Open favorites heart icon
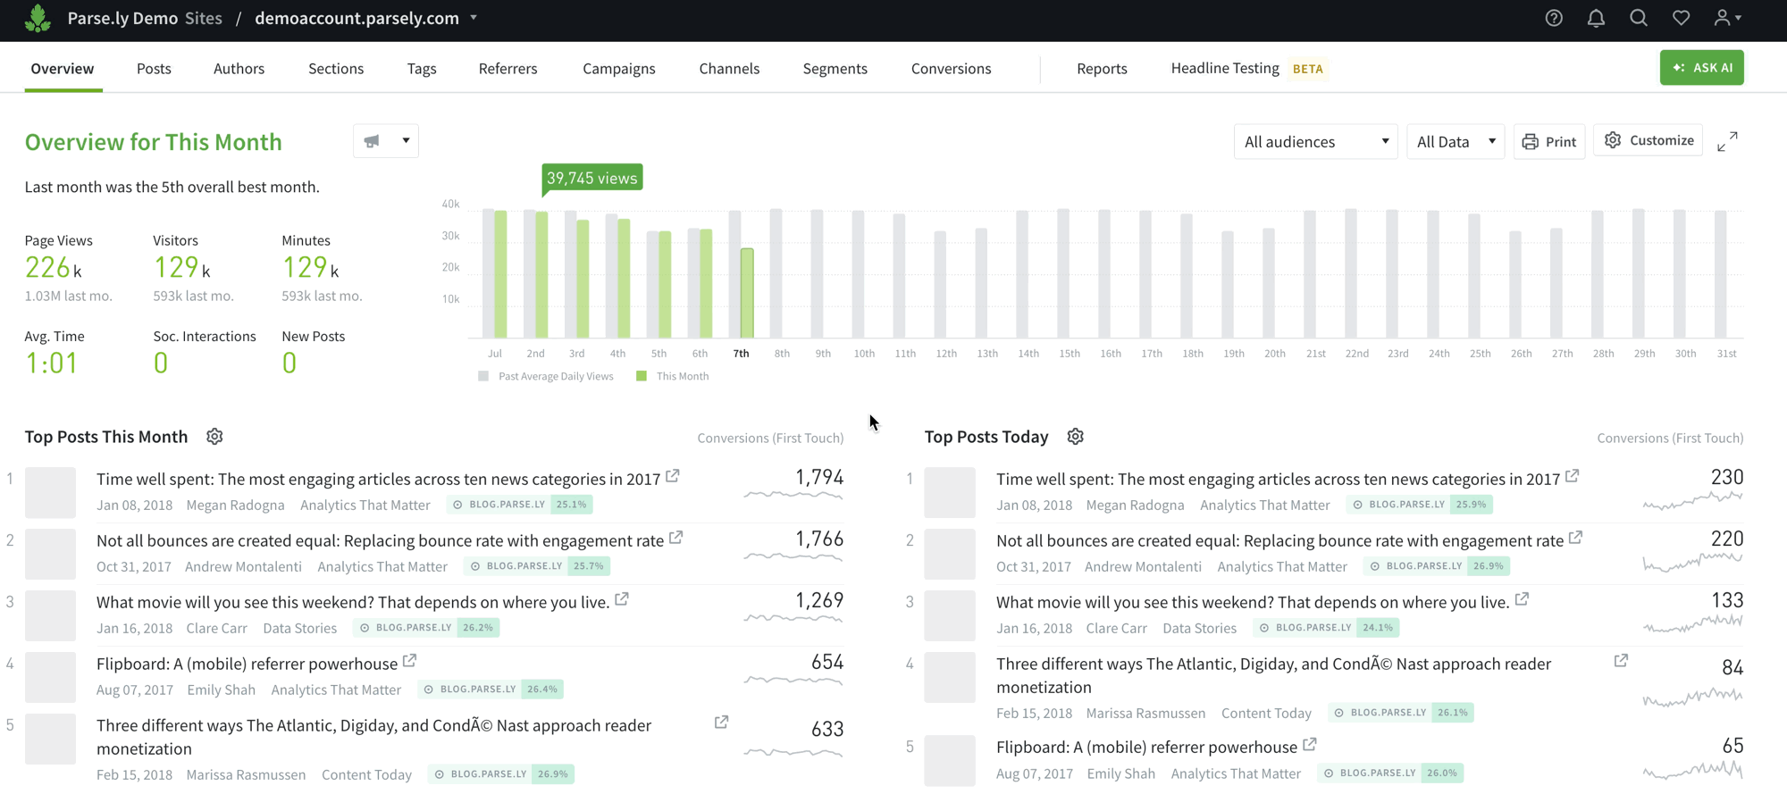 1681,18
